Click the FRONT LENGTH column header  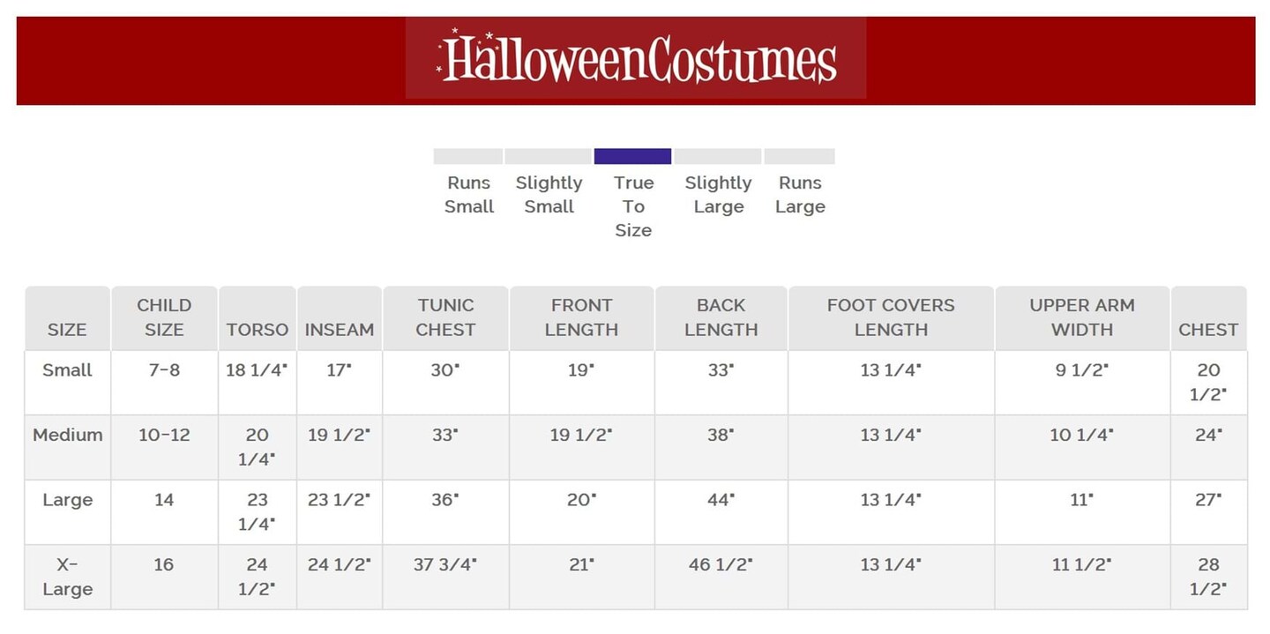tap(581, 317)
